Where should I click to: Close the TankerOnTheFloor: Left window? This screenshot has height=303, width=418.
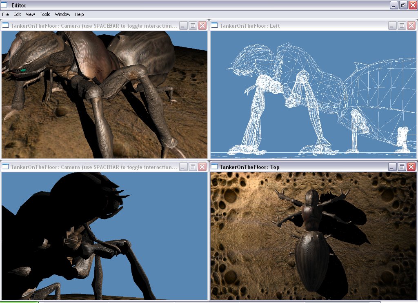pos(411,26)
